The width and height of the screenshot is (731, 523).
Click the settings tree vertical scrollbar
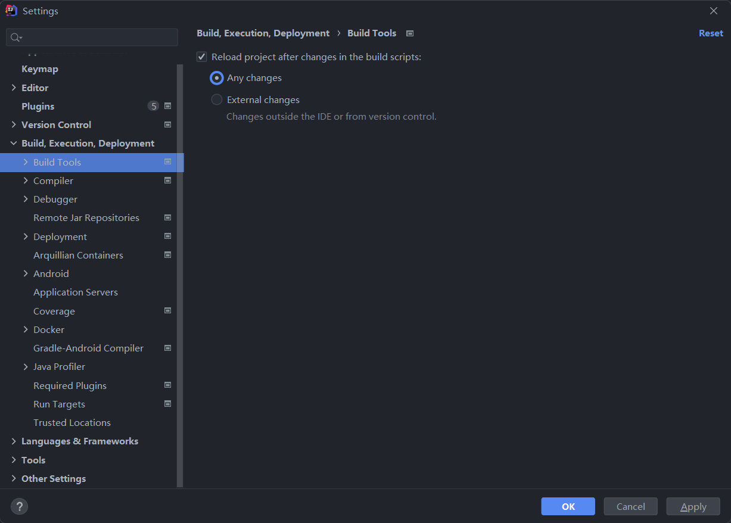point(180,276)
